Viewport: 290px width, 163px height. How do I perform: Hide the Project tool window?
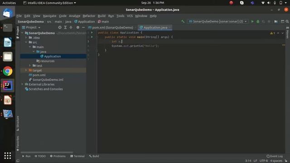[x=83, y=27]
